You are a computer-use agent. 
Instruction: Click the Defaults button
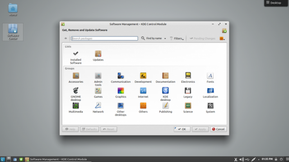coord(89,129)
